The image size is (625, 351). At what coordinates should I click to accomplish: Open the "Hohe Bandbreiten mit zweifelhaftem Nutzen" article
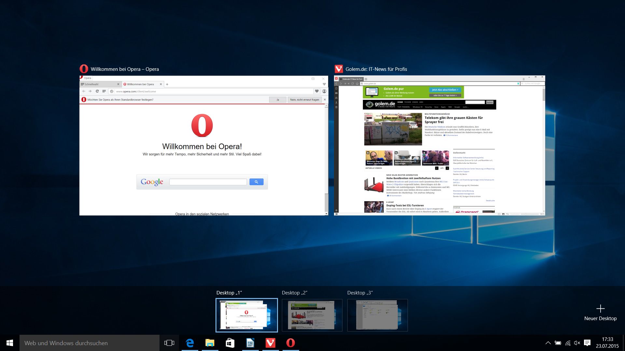pos(413,178)
